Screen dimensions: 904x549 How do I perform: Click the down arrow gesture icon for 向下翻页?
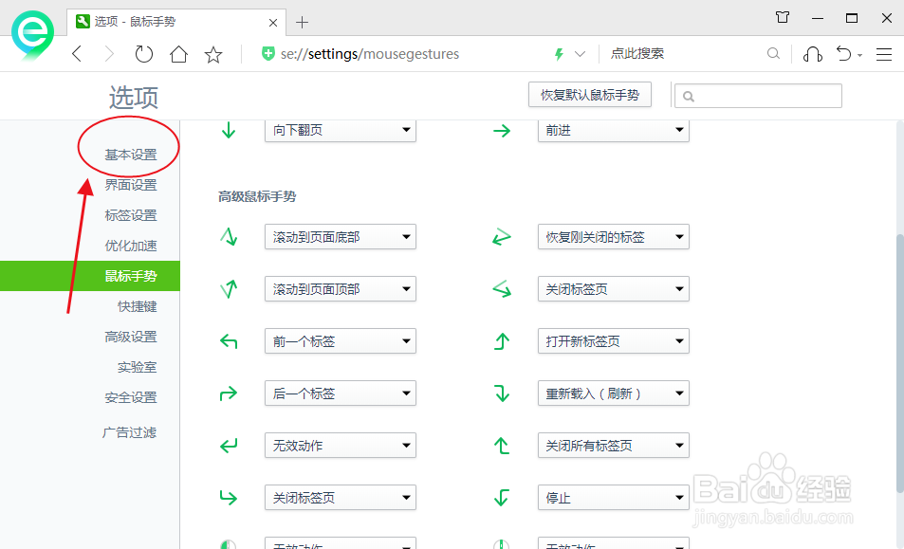229,130
